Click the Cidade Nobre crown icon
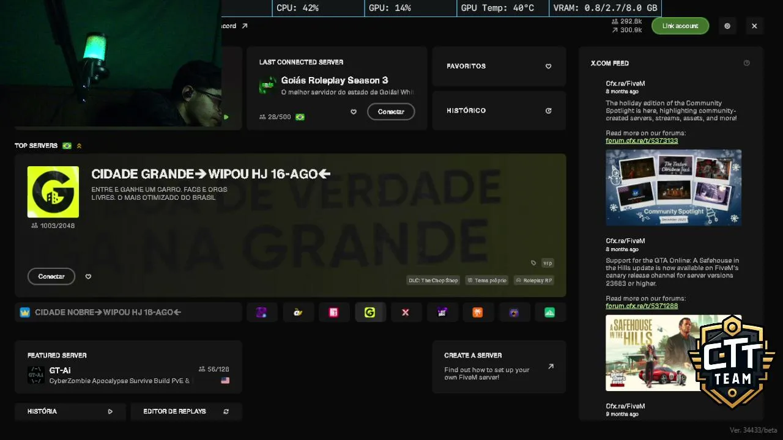The image size is (783, 440). 25,312
